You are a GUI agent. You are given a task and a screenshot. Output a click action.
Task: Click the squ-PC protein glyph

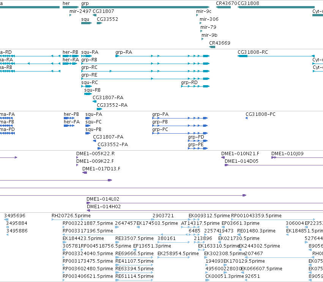(x=88, y=126)
